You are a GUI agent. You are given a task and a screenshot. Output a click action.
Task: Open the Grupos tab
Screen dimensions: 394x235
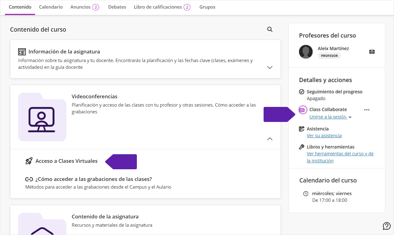(207, 7)
